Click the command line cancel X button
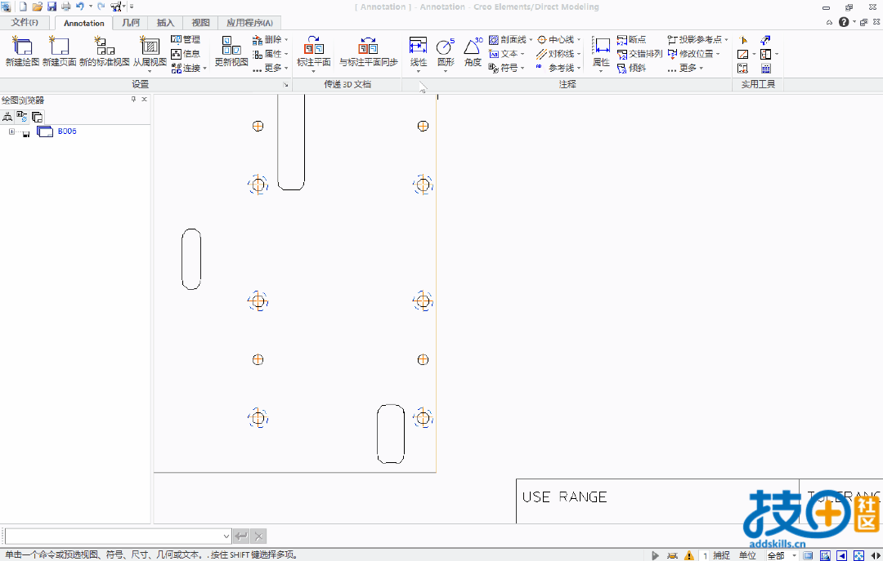The height and width of the screenshot is (561, 883). pyautogui.click(x=258, y=537)
